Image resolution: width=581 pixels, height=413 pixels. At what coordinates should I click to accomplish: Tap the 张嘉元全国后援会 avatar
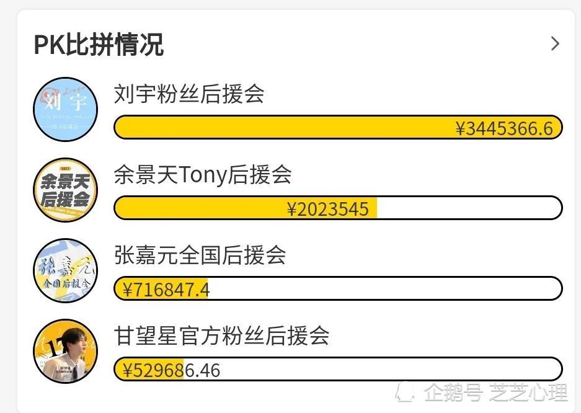66,271
